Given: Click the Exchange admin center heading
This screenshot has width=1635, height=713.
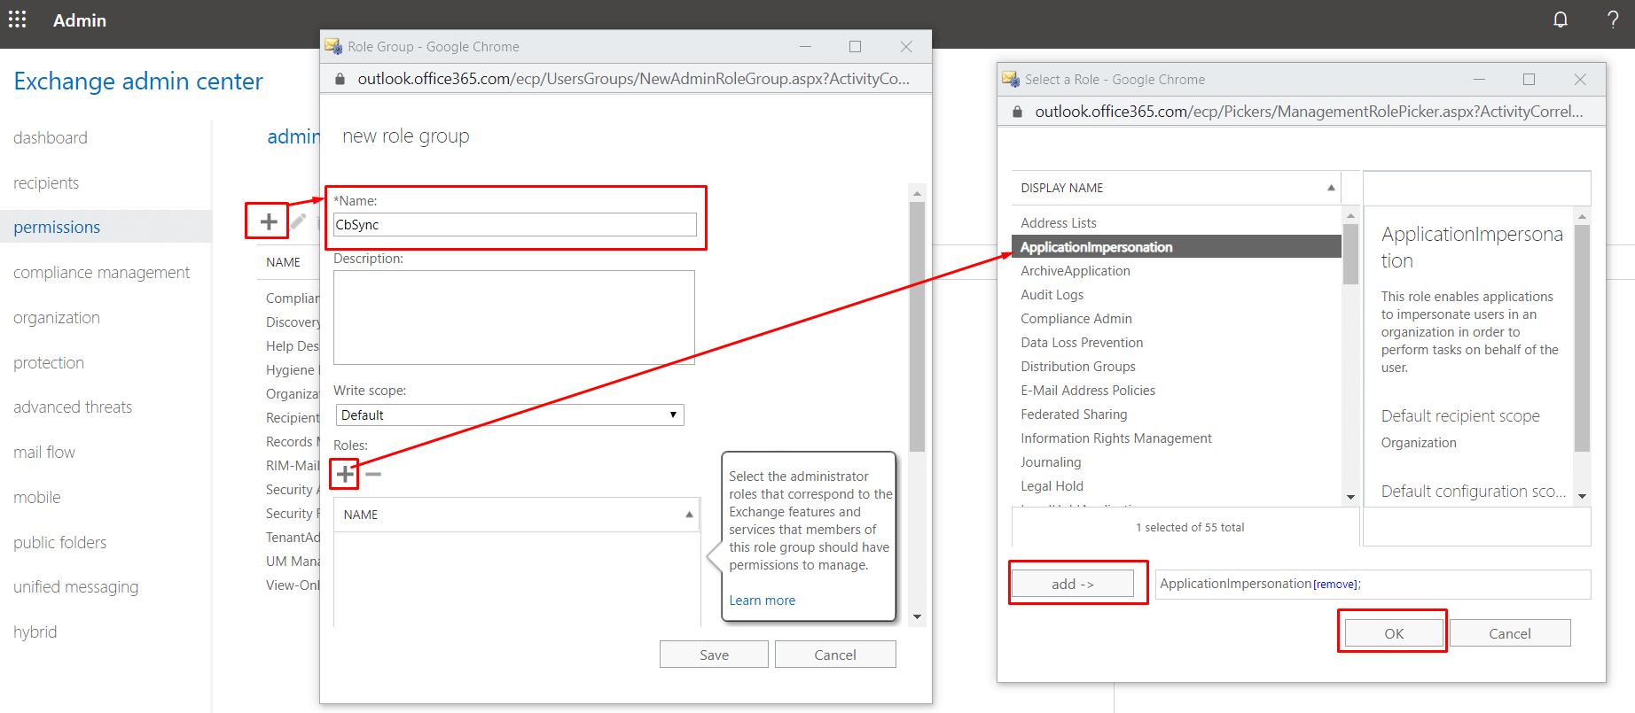Looking at the screenshot, I should [x=138, y=81].
